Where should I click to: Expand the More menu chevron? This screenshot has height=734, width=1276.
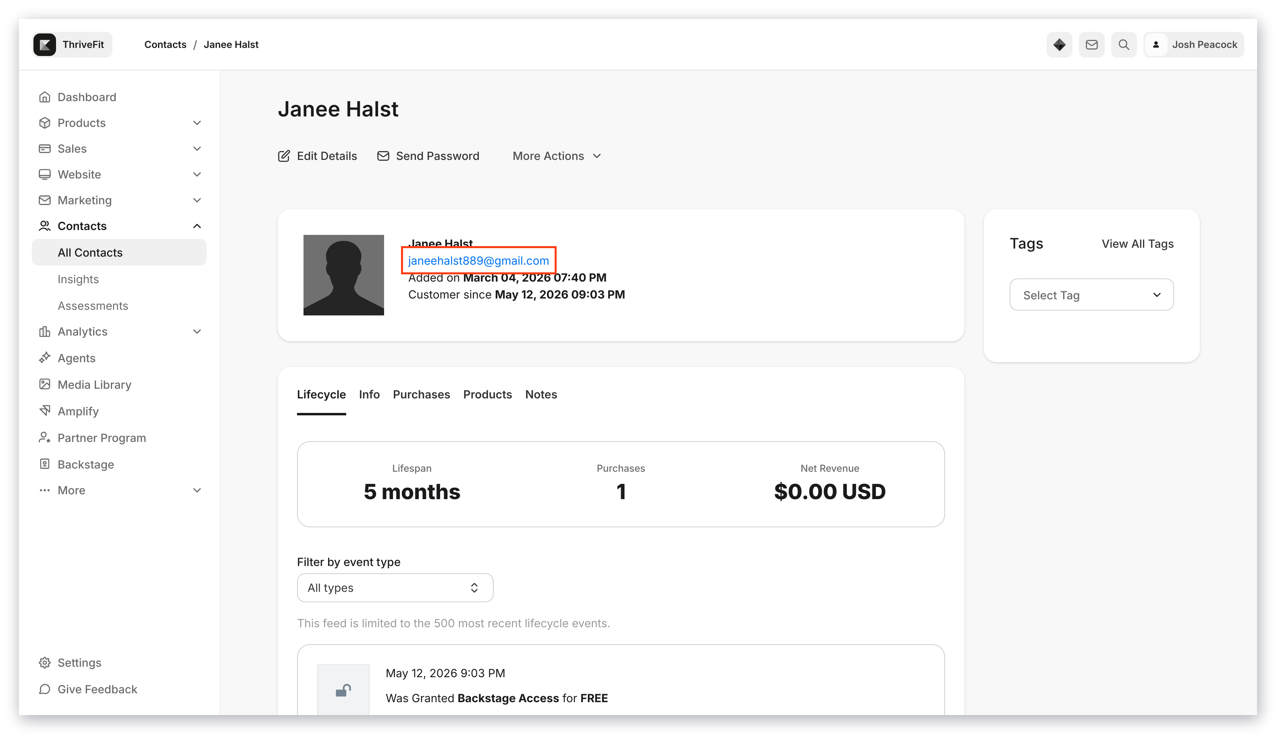pos(197,490)
